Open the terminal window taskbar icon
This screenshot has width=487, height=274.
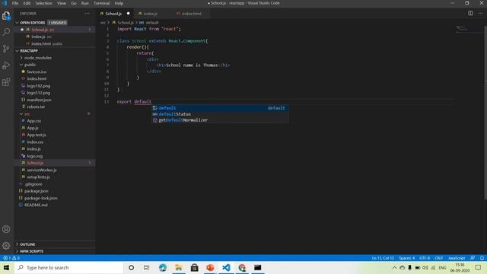point(258,267)
